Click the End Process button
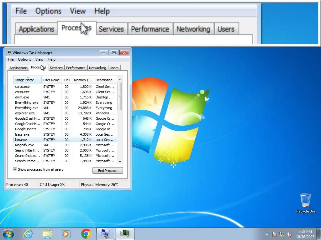The image size is (321, 240). [108, 171]
